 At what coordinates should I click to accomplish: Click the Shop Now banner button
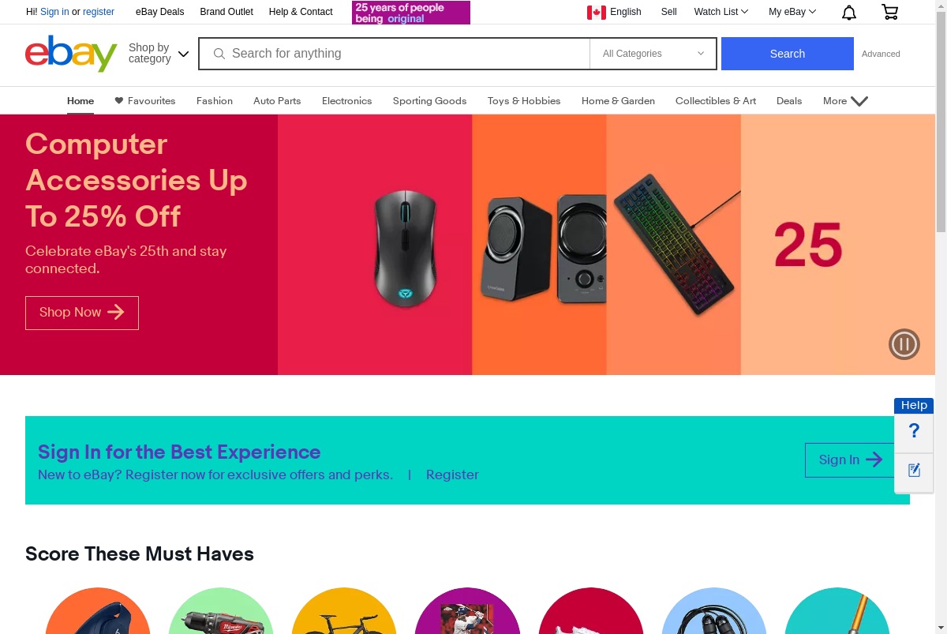[x=82, y=313]
